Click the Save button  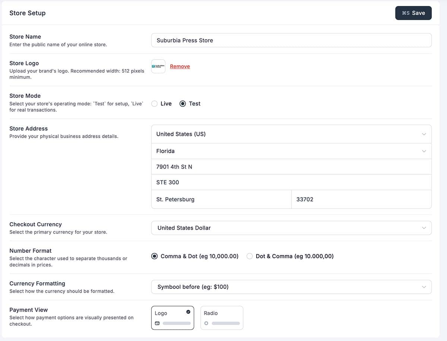413,13
